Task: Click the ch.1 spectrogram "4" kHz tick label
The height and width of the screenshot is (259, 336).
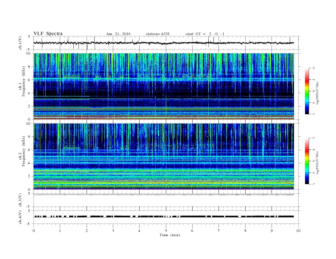Action: click(29, 93)
